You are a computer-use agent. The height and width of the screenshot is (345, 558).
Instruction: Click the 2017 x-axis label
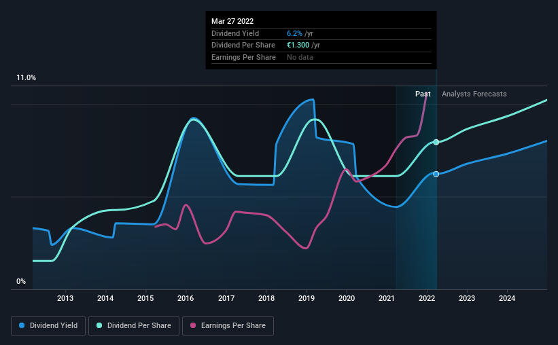click(x=226, y=298)
